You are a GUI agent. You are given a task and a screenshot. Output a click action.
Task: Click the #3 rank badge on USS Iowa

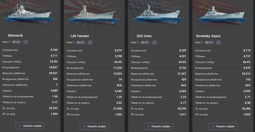click(x=154, y=43)
